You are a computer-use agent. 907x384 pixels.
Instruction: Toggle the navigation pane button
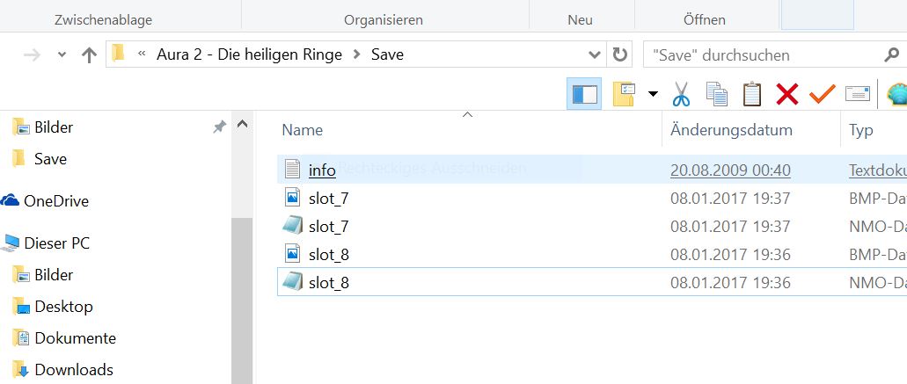[584, 93]
